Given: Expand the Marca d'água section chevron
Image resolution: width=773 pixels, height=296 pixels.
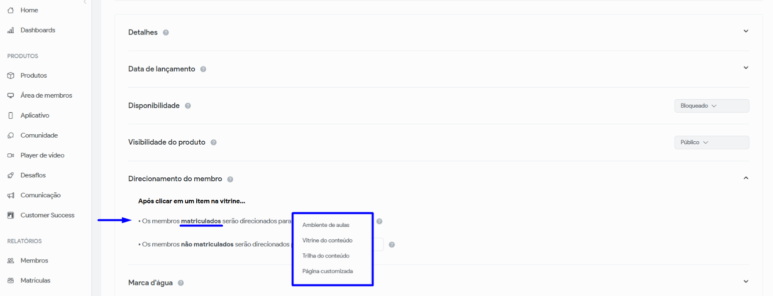Looking at the screenshot, I should point(745,281).
